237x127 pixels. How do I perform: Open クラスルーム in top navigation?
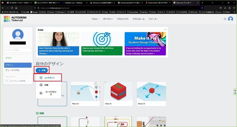point(139,19)
